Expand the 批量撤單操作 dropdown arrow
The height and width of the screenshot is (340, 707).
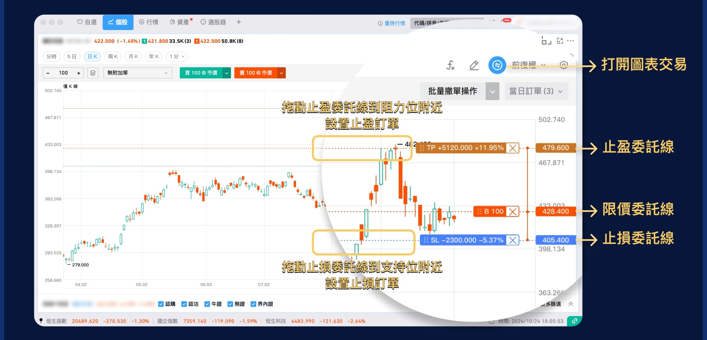point(492,91)
